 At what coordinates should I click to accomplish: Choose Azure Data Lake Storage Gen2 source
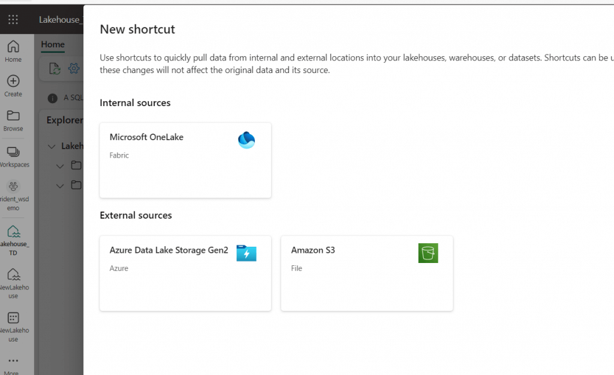[x=185, y=273]
